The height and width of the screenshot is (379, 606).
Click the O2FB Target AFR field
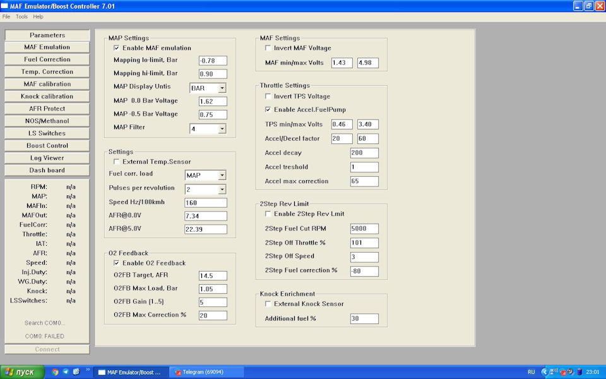tap(213, 276)
